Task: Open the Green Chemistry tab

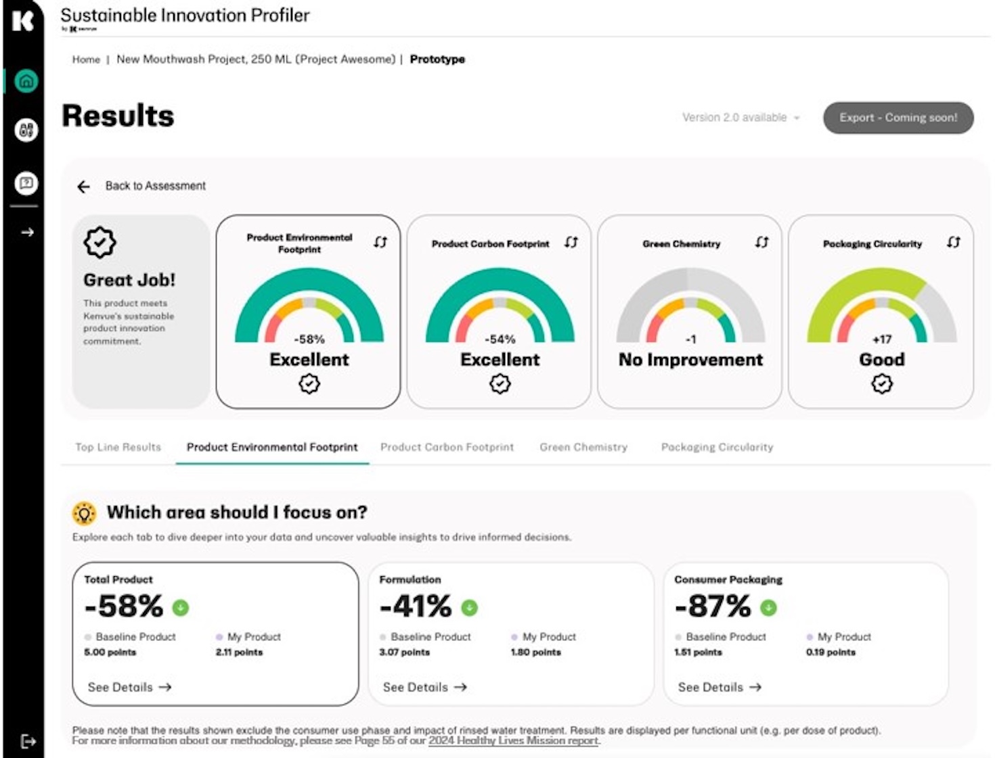Action: pyautogui.click(x=583, y=447)
